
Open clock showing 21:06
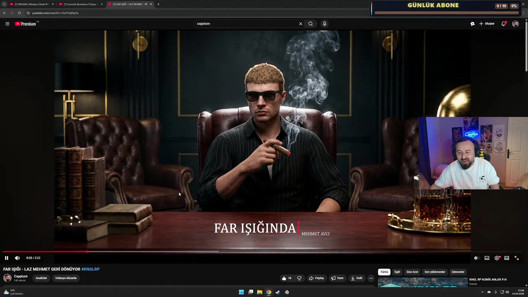tap(517, 292)
